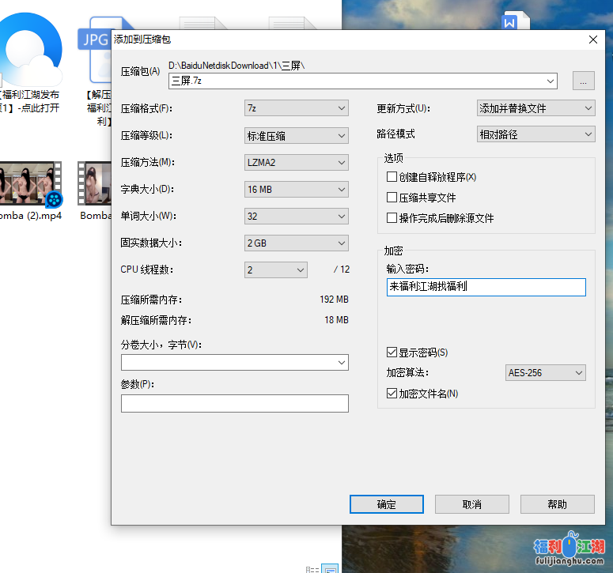Open the 加密算法 AES-256 dropdown
613x573 pixels.
click(x=545, y=373)
